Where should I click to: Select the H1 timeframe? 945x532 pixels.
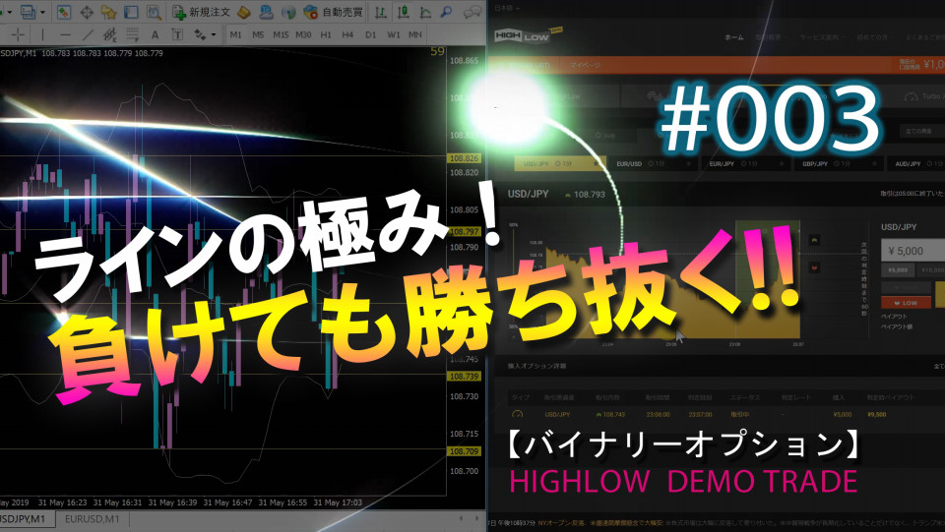click(x=326, y=34)
